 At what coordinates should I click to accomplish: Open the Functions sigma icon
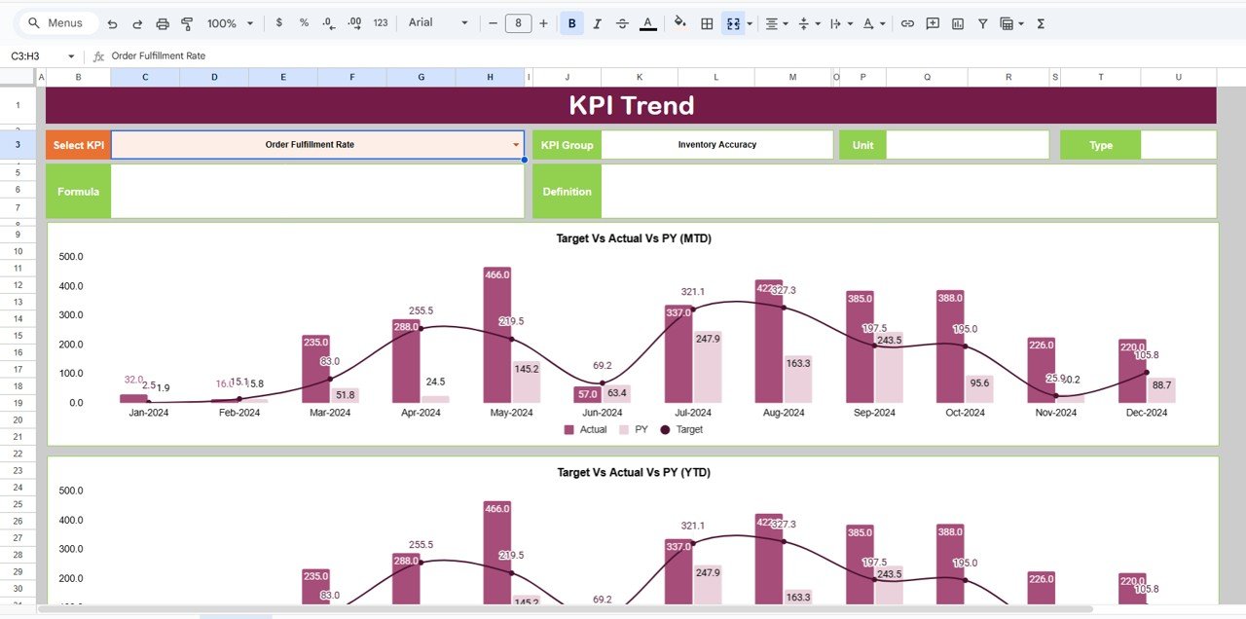click(x=1040, y=22)
